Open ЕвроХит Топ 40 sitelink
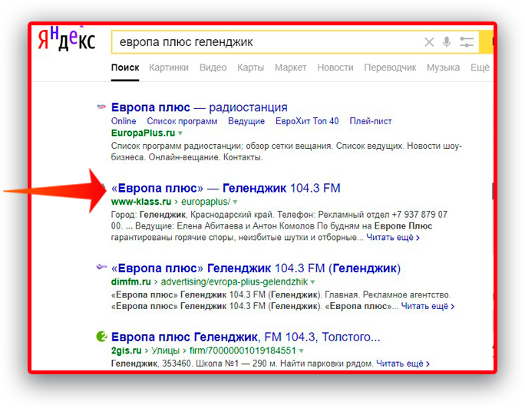This screenshot has height=408, width=525. [x=307, y=121]
